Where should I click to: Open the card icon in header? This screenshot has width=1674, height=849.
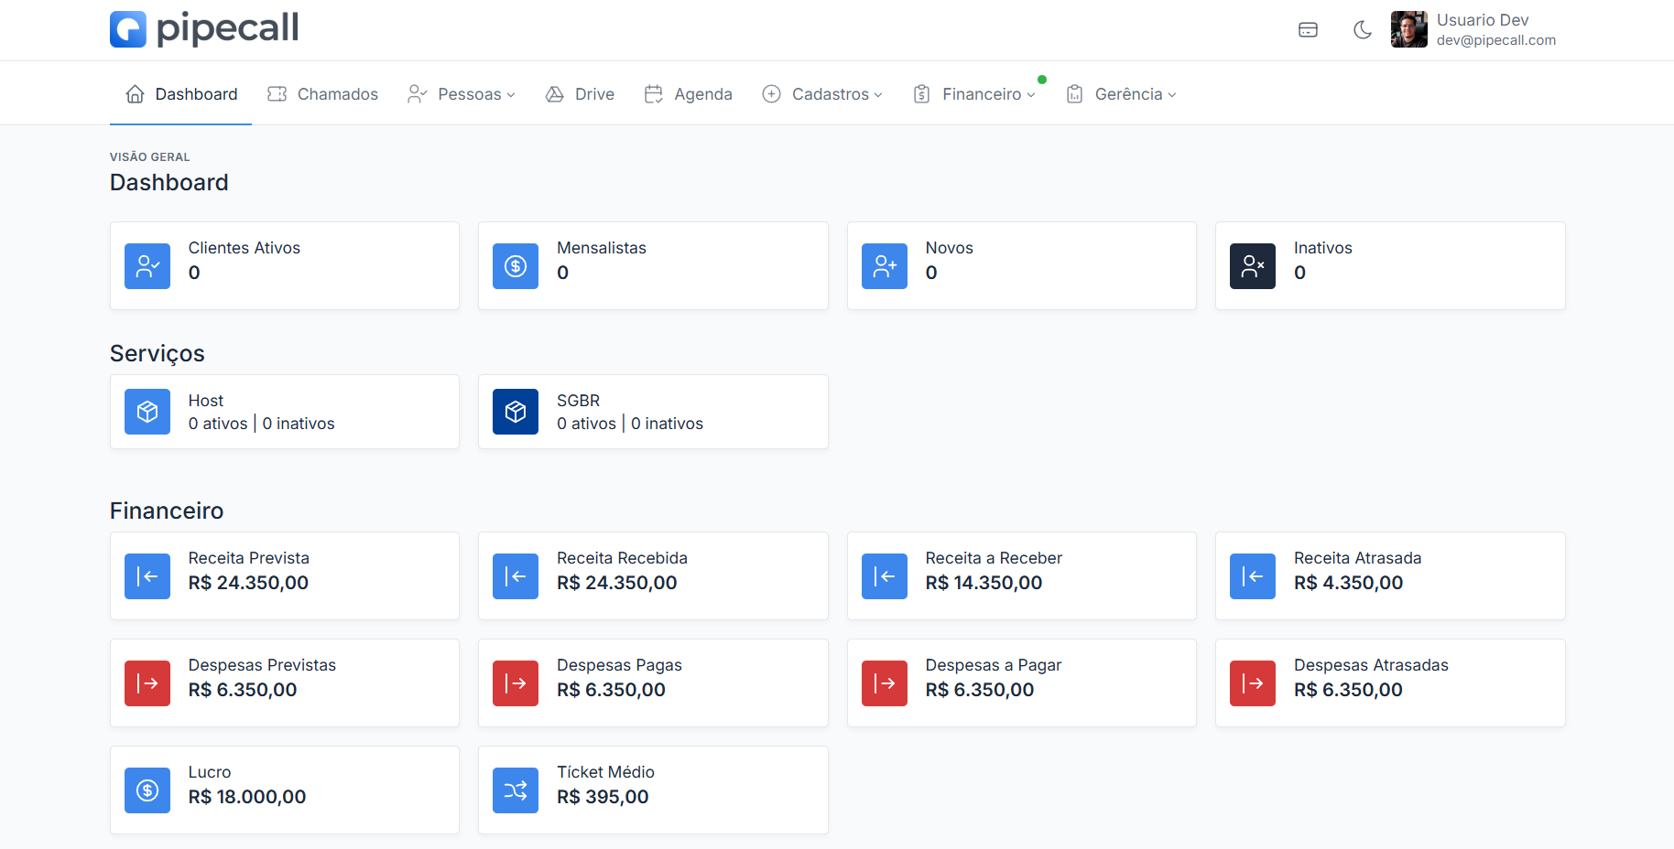click(x=1308, y=30)
